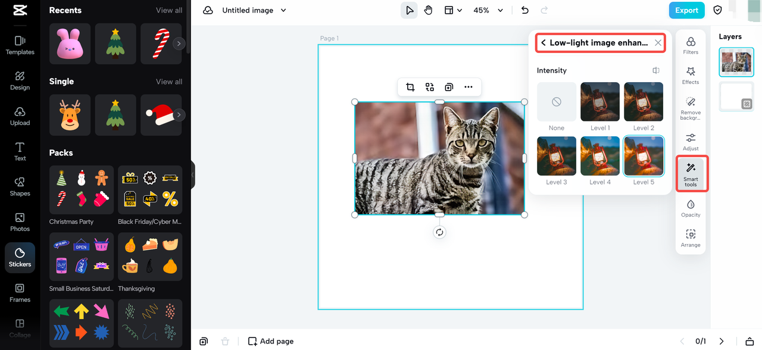Pick the pink bunny sticker in Recents
762x350 pixels.
click(70, 43)
